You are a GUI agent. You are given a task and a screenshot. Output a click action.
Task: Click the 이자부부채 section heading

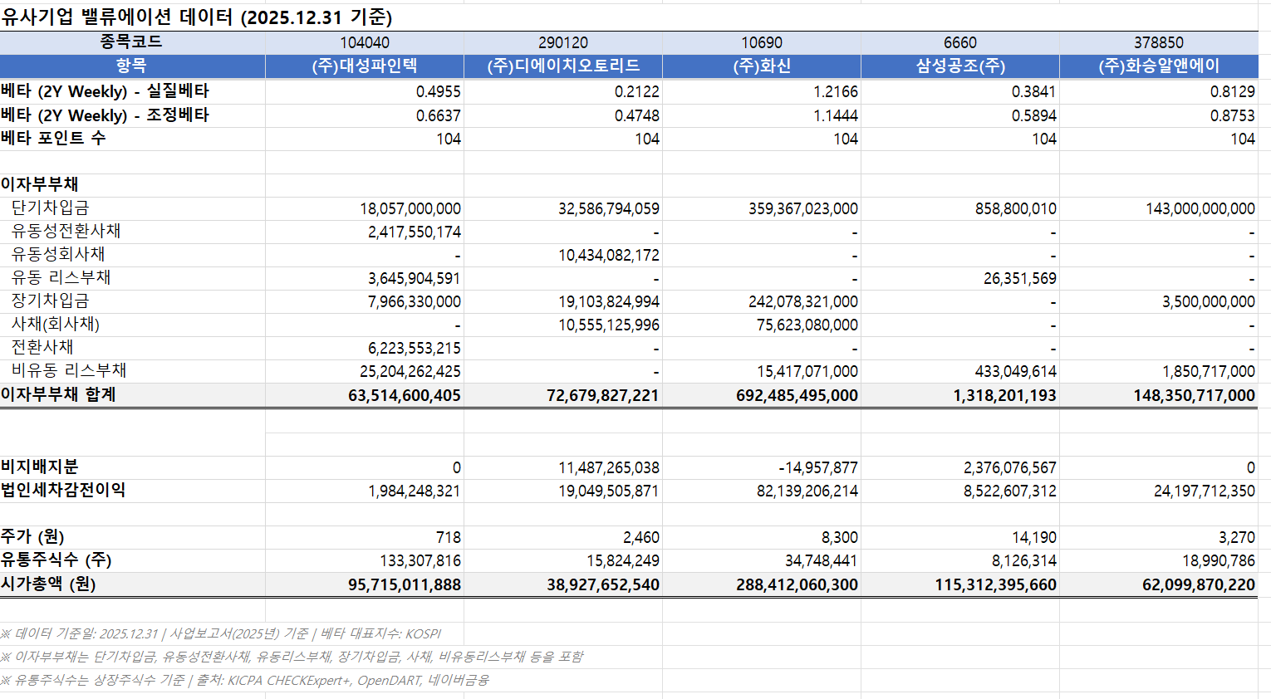pos(40,184)
